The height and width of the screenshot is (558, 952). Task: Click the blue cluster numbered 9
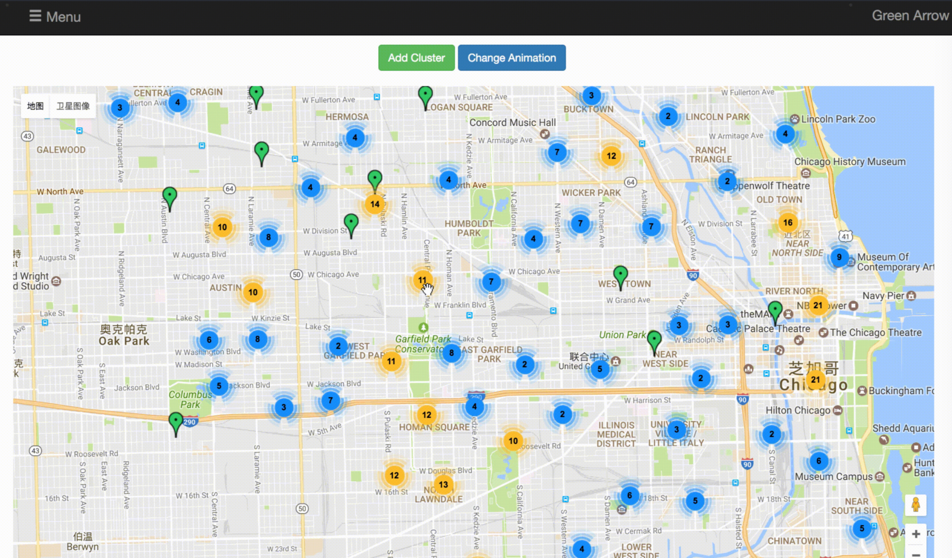(839, 257)
